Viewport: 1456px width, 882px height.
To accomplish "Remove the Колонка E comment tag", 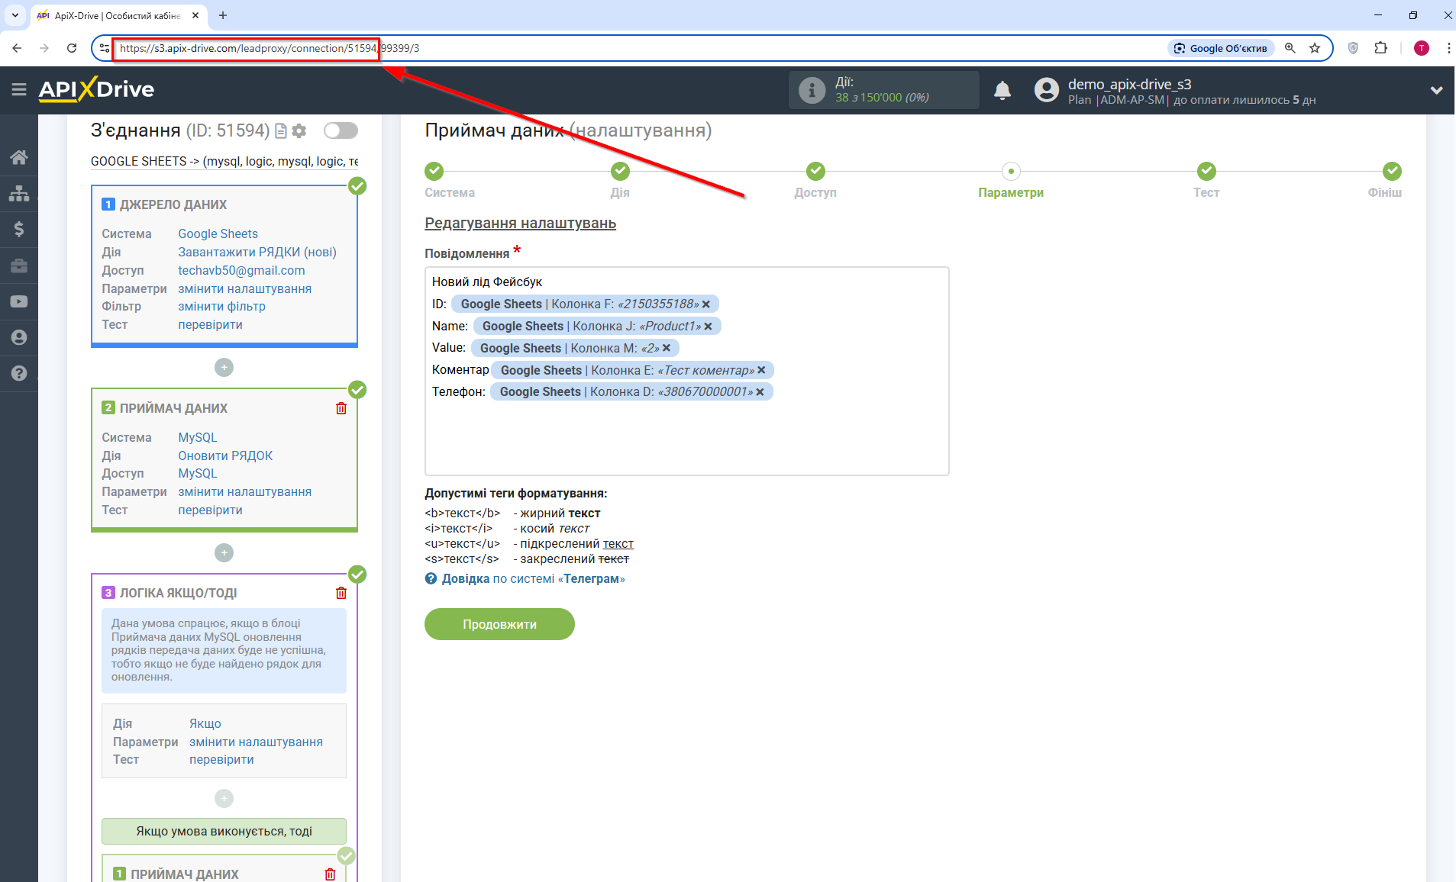I will (x=761, y=370).
